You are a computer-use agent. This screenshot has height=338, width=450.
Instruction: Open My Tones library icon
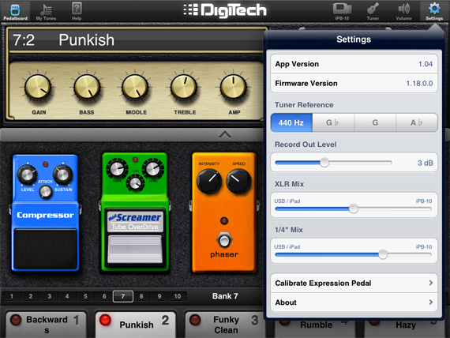pyautogui.click(x=46, y=12)
